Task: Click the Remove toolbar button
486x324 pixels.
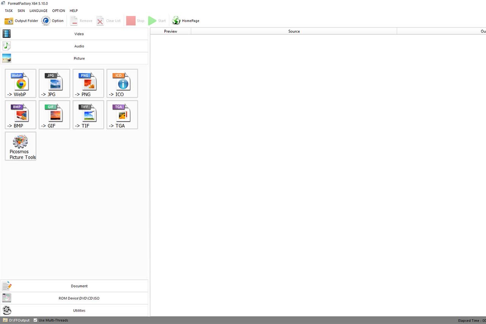Action: (x=81, y=21)
